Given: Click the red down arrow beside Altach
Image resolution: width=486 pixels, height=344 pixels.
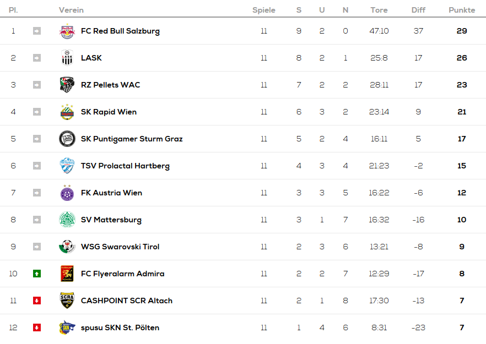Looking at the screenshot, I should tap(37, 301).
